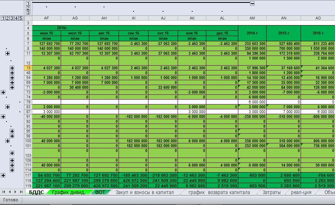The height and width of the screenshot is (205, 335).
Task: Open the ФОТ sheet tab
Action: [100, 192]
